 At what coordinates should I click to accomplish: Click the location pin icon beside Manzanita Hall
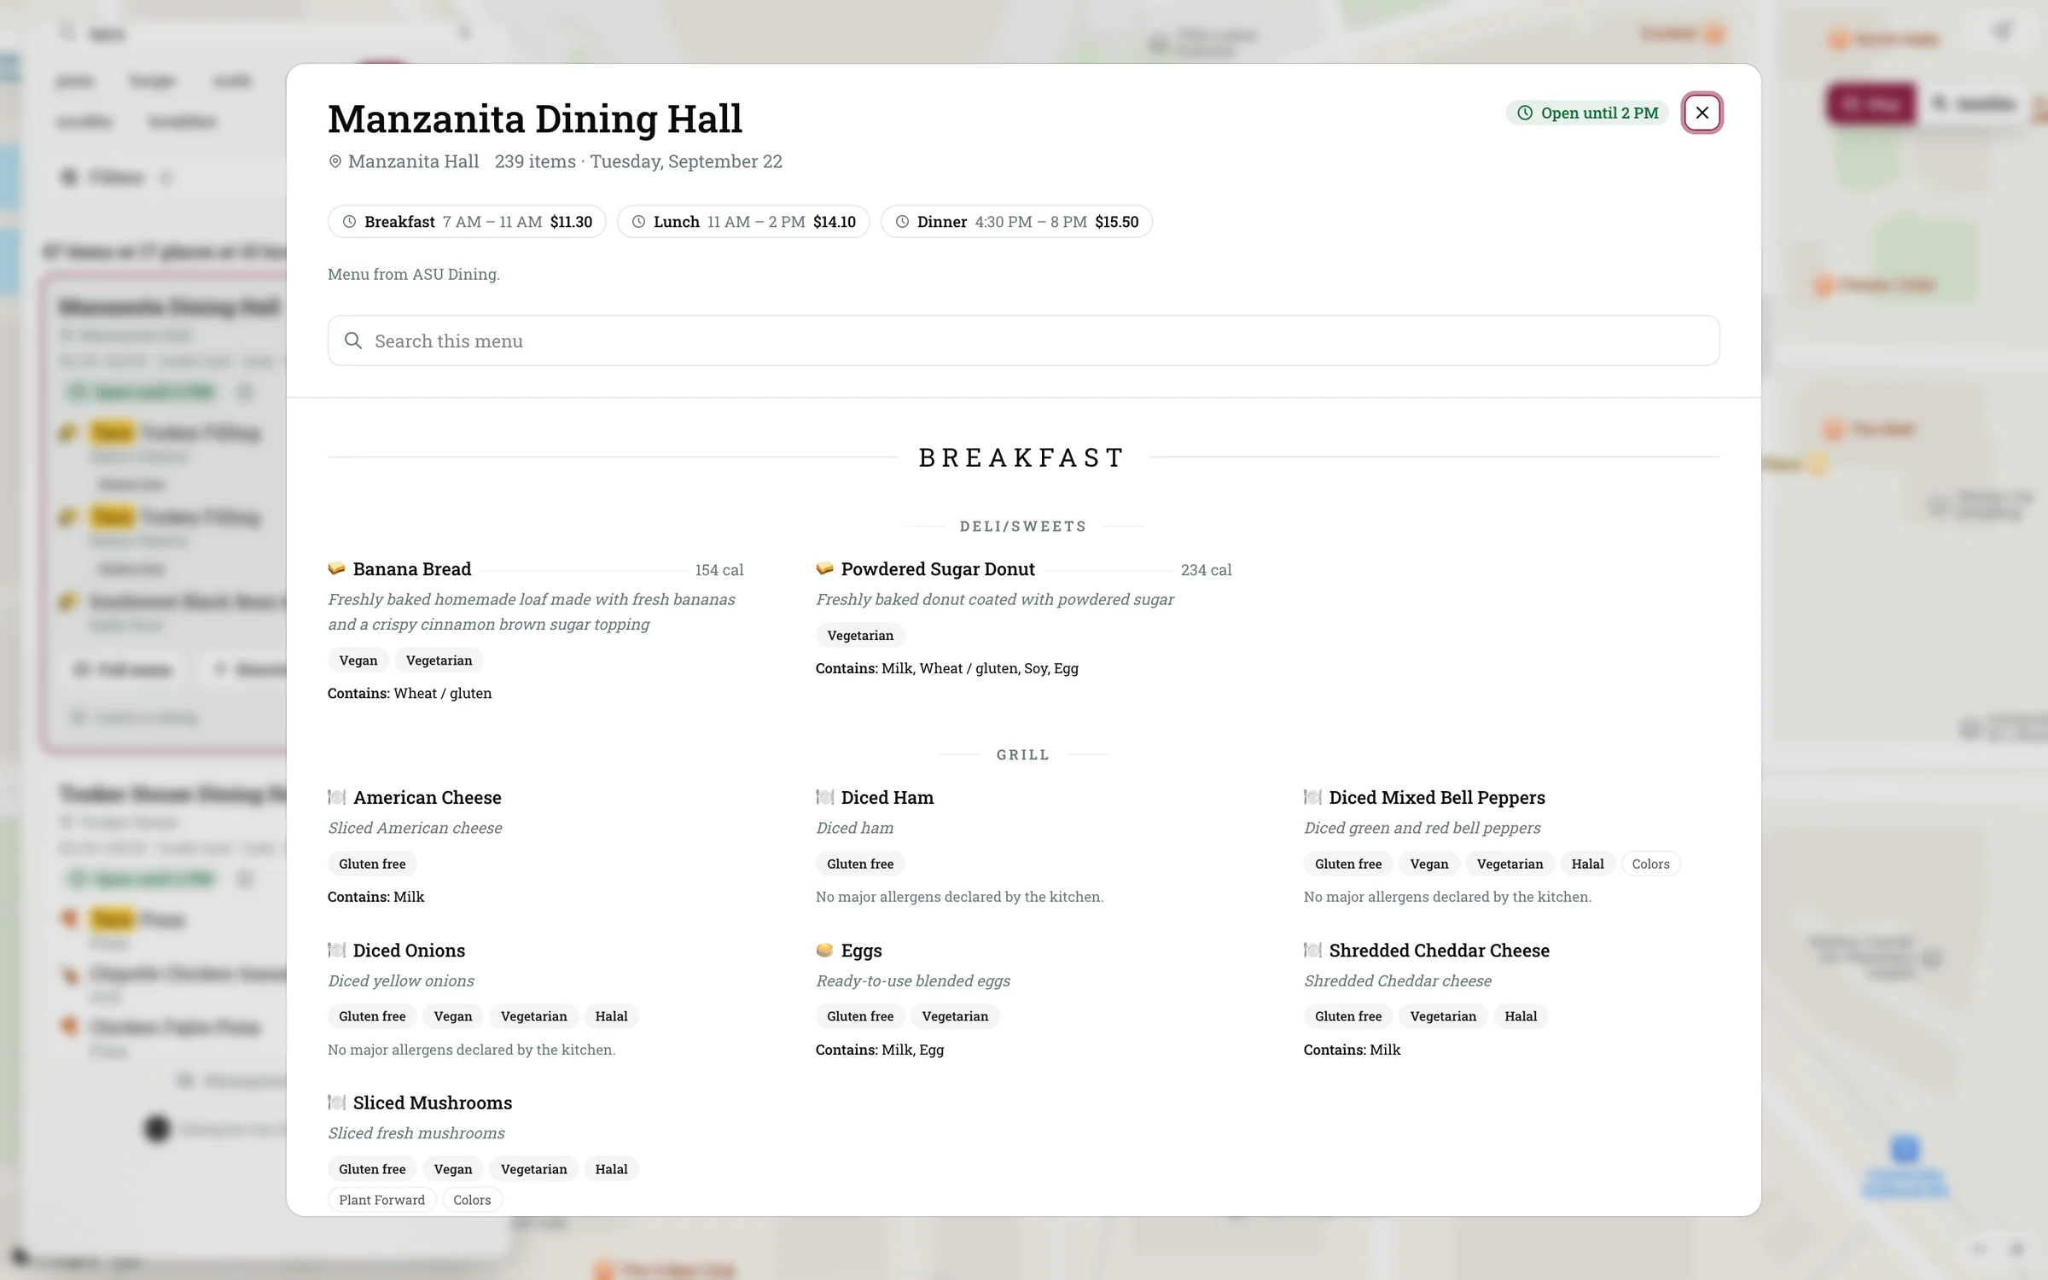pos(335,161)
